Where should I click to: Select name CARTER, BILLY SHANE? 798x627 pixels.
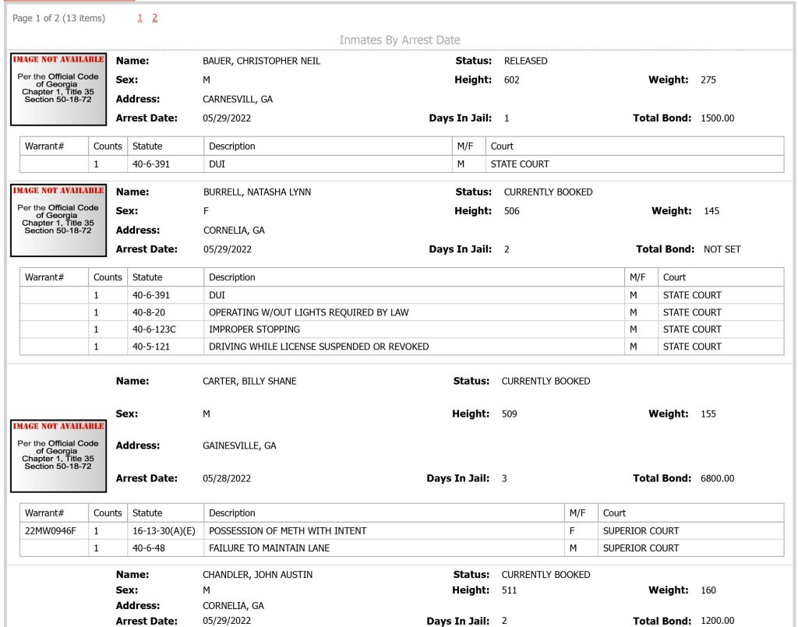[x=249, y=382]
